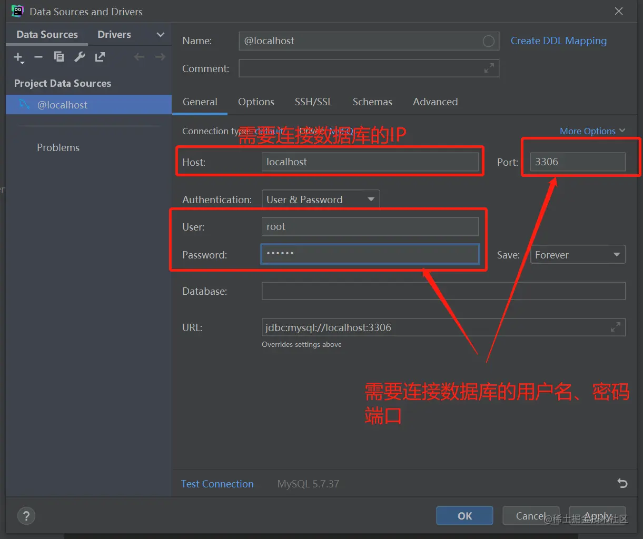Open the Schemas tab
This screenshot has height=539, width=643.
tap(372, 102)
